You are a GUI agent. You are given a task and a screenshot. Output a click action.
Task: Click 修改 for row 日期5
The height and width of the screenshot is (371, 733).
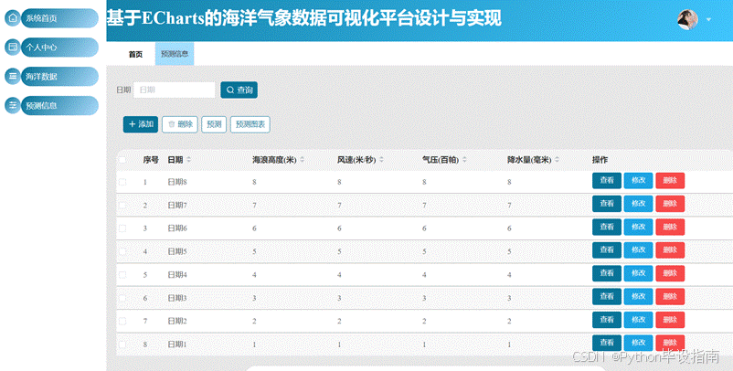(x=638, y=250)
